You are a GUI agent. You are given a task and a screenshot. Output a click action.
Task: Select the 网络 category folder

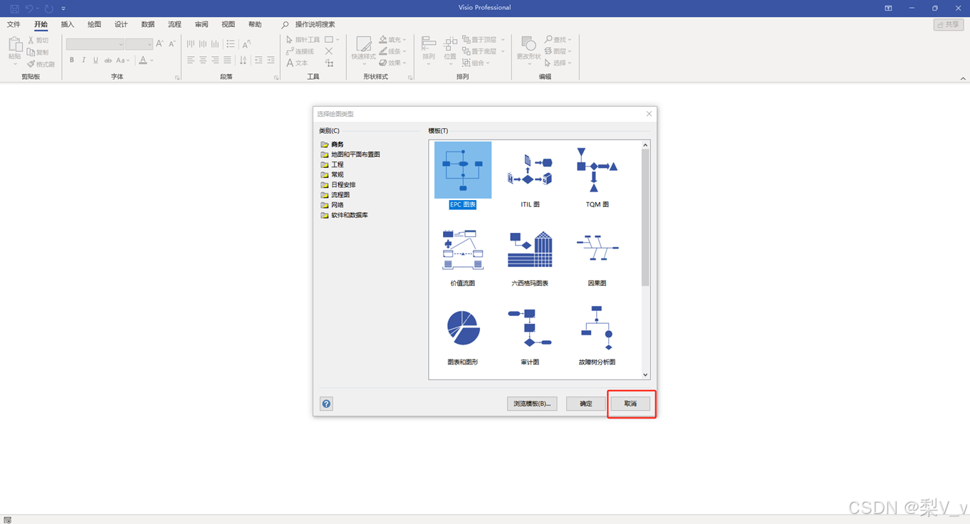332,205
